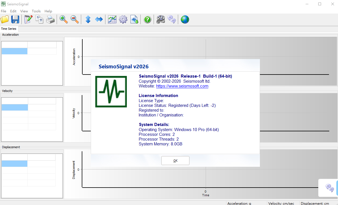
Task: Click the export signal document icon
Action: pyautogui.click(x=134, y=20)
